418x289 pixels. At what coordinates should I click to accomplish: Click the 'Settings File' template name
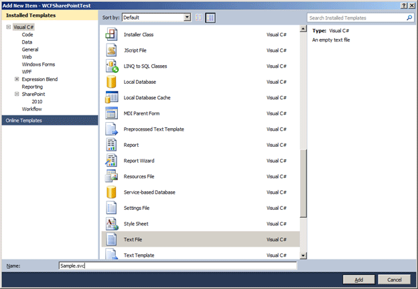point(137,208)
